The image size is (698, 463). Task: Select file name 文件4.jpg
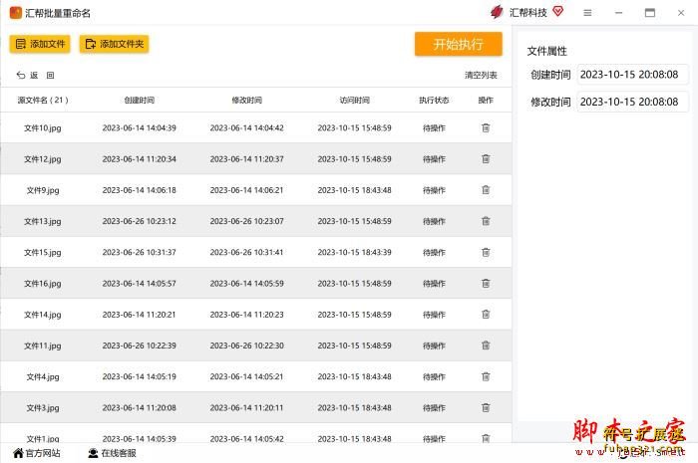pos(43,376)
